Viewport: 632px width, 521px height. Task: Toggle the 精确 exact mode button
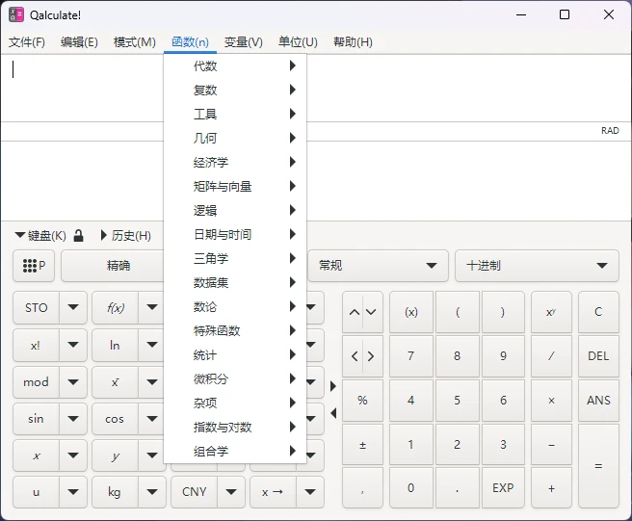113,266
